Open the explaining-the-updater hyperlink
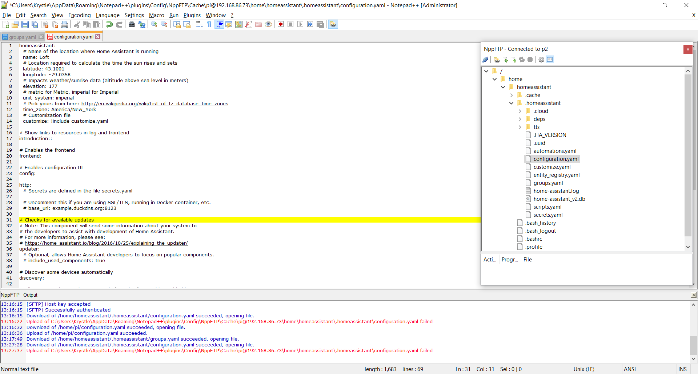Viewport: 698px width, 374px height. [108, 243]
